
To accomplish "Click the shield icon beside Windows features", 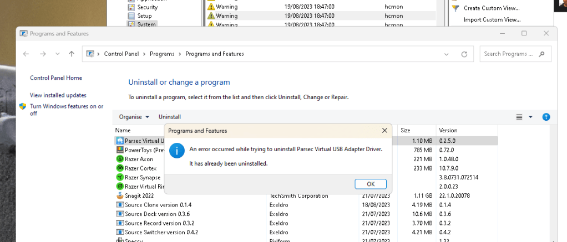I will click(23, 106).
